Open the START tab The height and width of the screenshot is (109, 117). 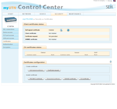coord(11,14)
